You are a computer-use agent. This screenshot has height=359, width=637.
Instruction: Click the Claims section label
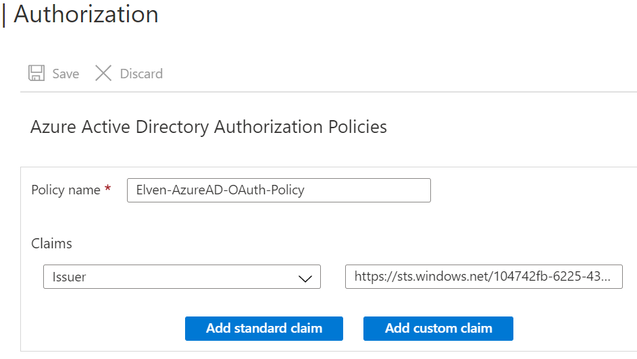pyautogui.click(x=51, y=244)
